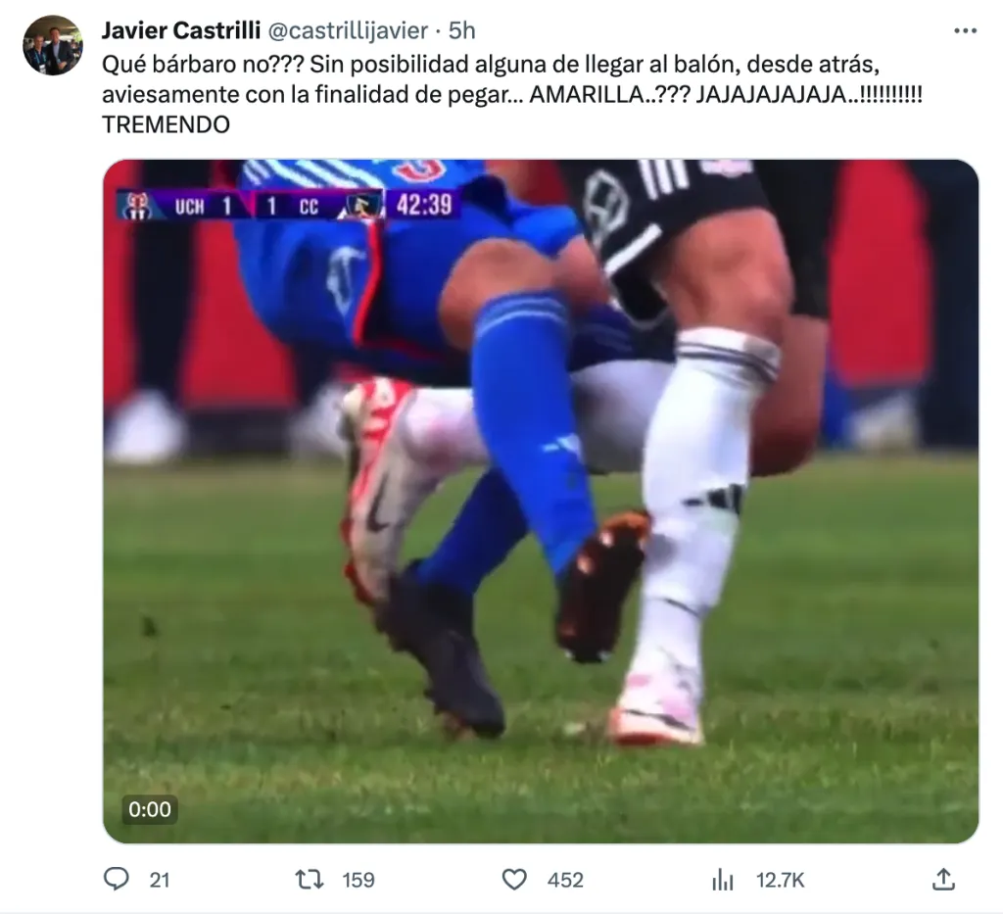1003x914 pixels.
Task: Click the word TREMENDO in tweet
Action: (x=166, y=124)
